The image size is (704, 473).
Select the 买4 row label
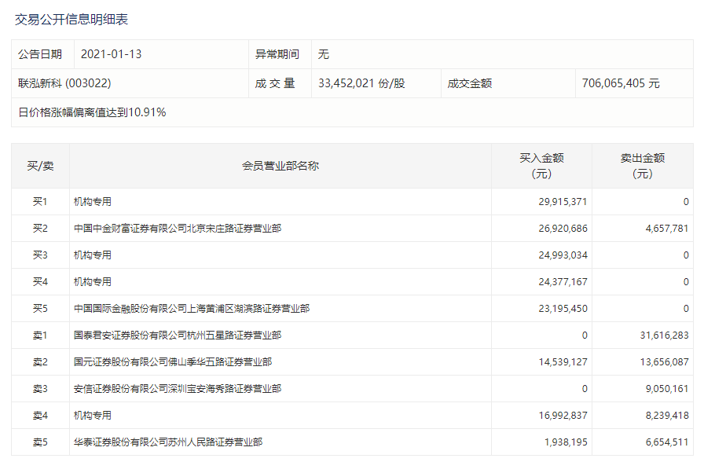[40, 282]
